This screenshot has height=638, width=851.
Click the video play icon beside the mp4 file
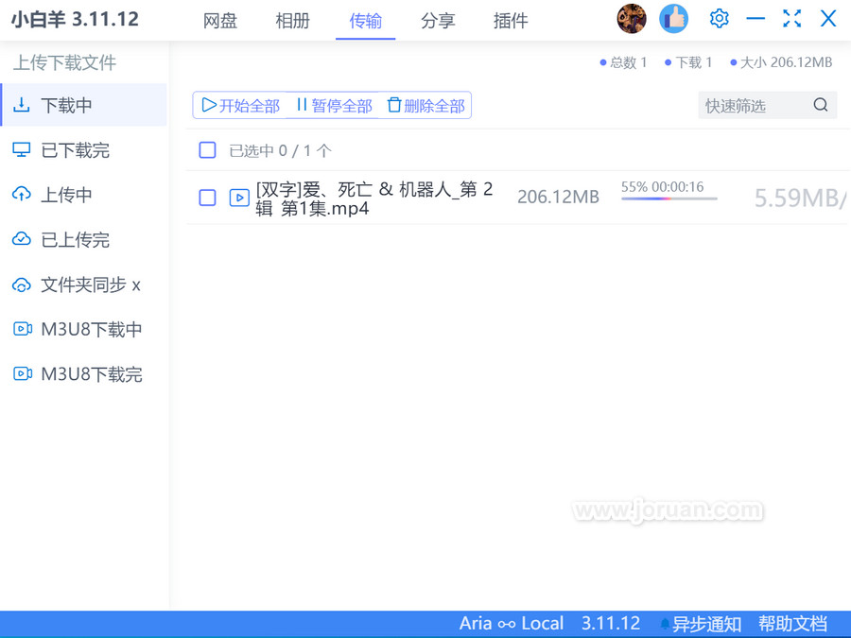pyautogui.click(x=239, y=198)
